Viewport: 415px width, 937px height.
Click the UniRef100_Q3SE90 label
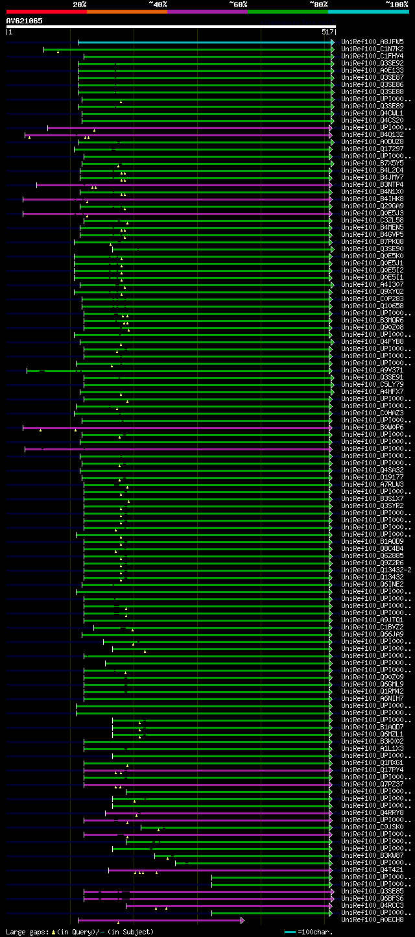[372, 249]
